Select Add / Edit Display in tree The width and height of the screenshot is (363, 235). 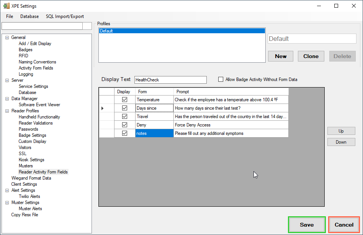click(x=35, y=44)
